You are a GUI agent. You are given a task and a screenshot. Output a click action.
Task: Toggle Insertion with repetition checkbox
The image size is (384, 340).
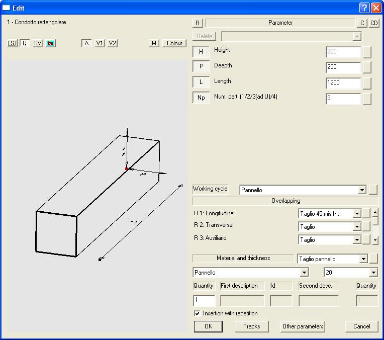pyautogui.click(x=197, y=313)
